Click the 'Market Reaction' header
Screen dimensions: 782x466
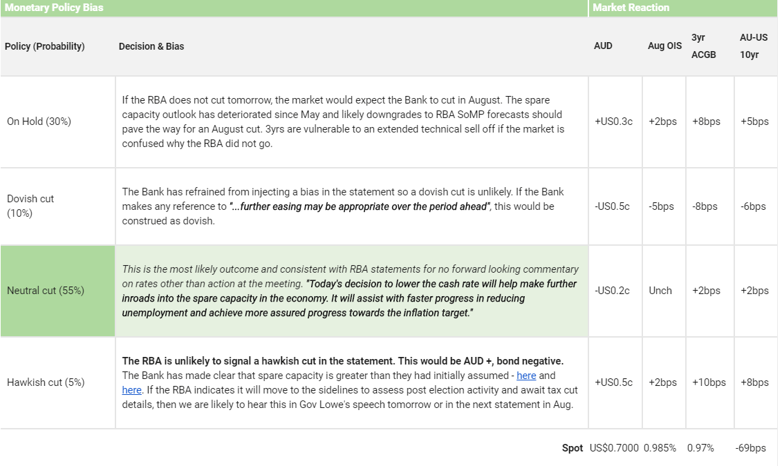[x=631, y=8]
